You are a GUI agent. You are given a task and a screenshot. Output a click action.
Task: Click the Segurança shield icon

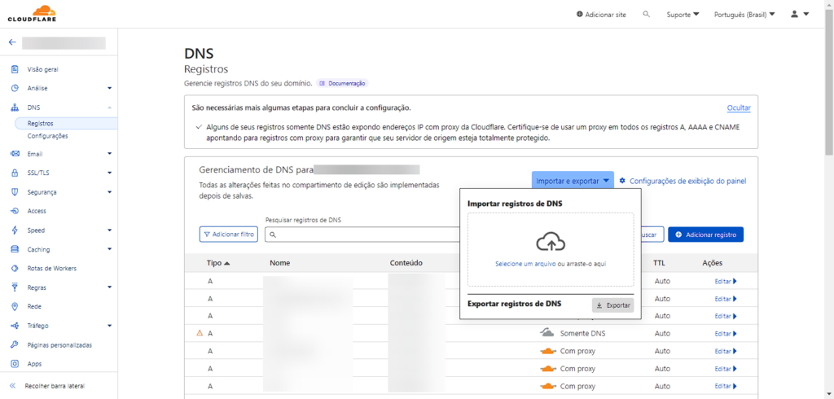click(15, 192)
